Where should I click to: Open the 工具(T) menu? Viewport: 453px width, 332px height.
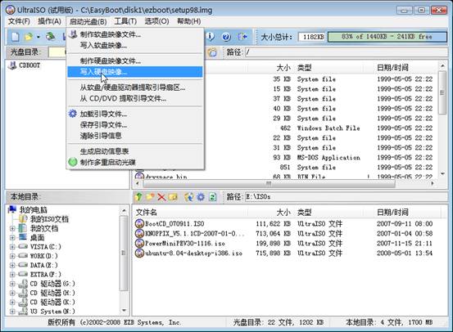125,21
